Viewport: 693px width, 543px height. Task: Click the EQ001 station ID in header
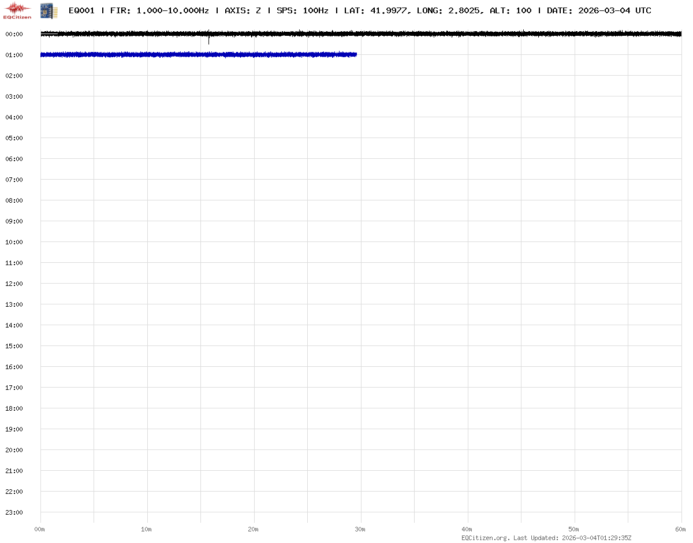point(81,10)
